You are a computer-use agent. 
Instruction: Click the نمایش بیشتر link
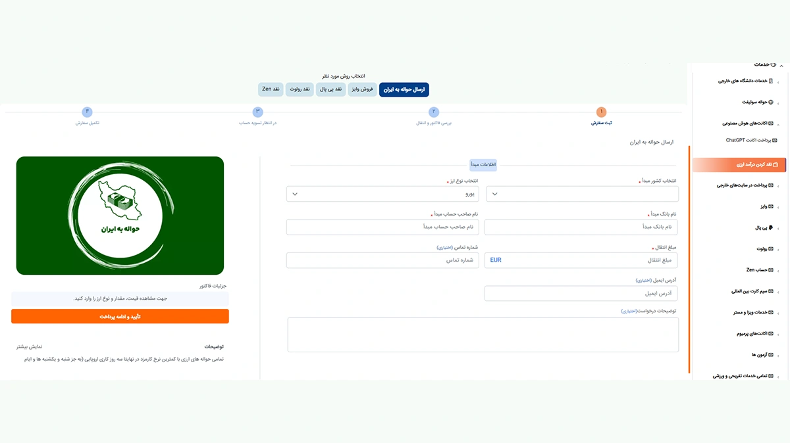(30, 346)
